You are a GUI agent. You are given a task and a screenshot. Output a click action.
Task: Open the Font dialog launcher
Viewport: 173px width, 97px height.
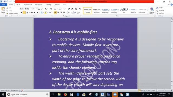[x=52, y=16]
